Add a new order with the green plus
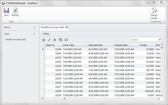Screen dimensions: 168x105 pos(44,40)
